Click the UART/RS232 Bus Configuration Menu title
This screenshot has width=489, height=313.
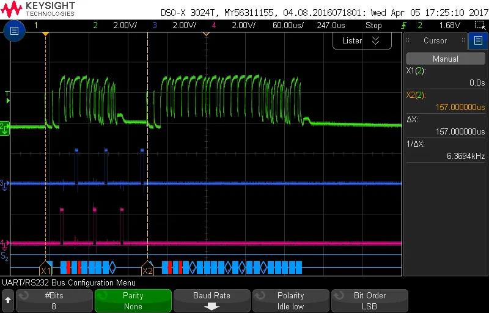68,283
